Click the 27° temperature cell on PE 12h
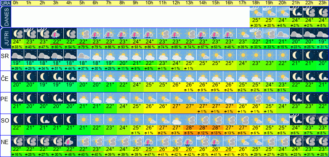Viewport: 329px width, 157px height. [x=176, y=106]
